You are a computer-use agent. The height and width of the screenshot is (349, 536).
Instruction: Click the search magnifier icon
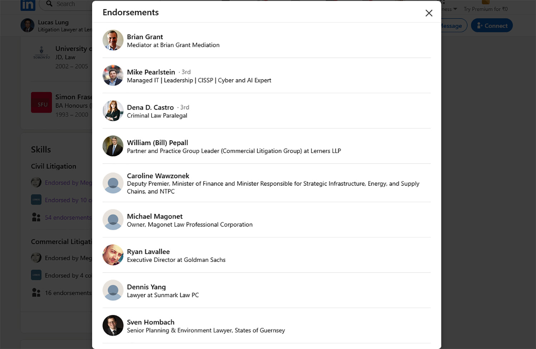coord(49,4)
